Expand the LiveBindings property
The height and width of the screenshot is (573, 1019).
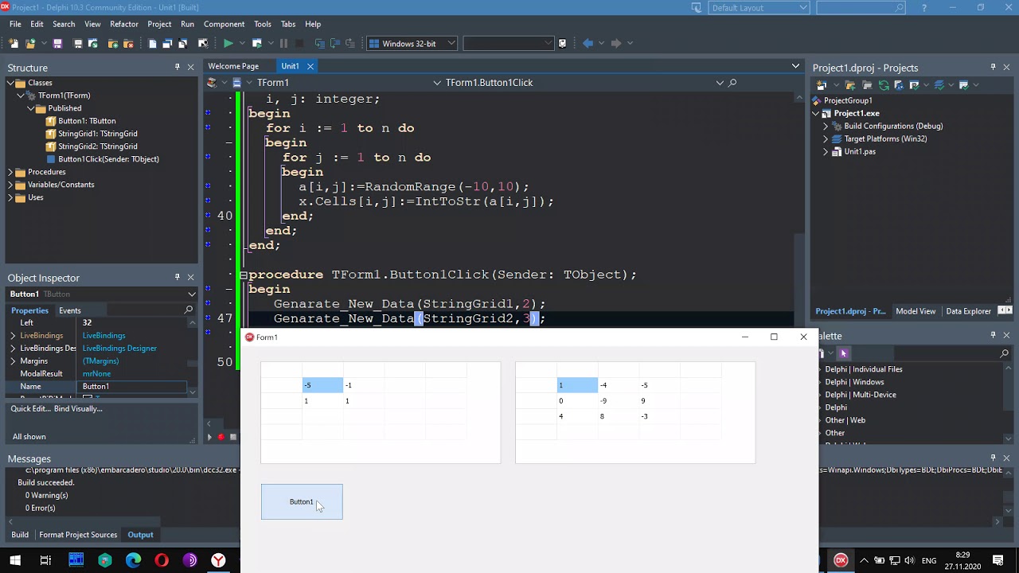[13, 336]
